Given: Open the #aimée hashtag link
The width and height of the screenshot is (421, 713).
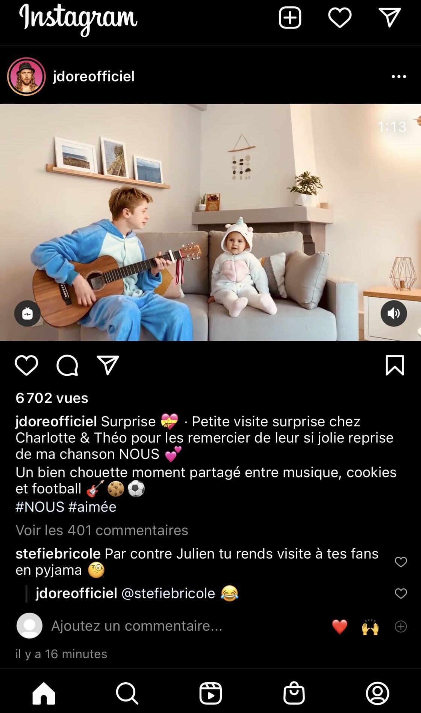Looking at the screenshot, I should point(92,506).
